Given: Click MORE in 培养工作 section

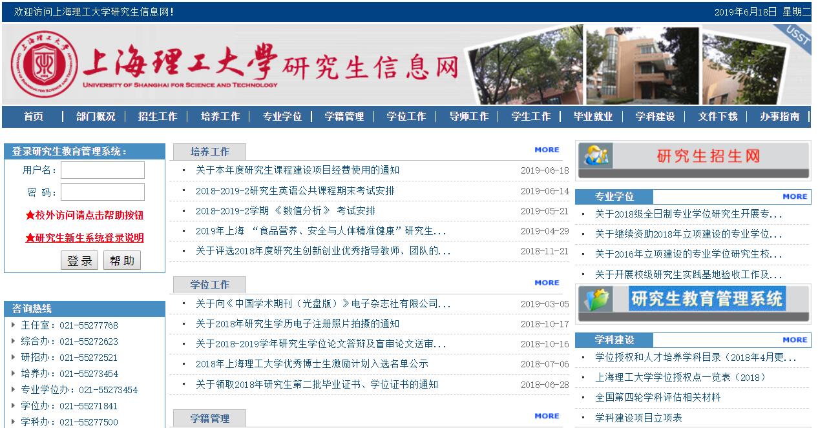Looking at the screenshot, I should 547,150.
